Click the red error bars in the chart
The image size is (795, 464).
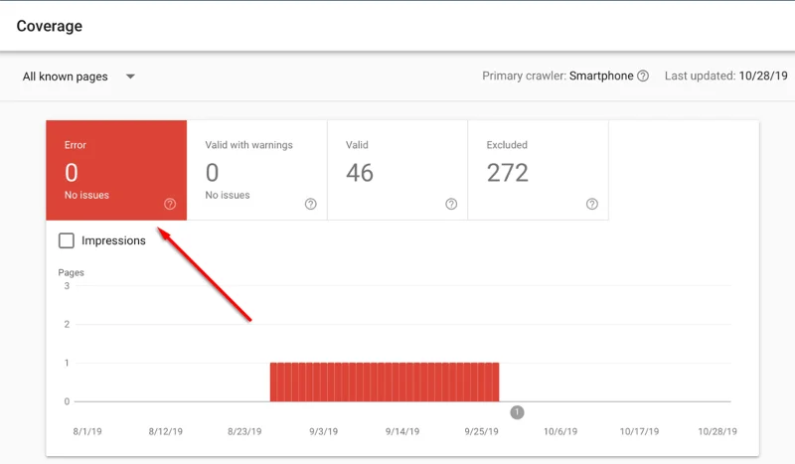(385, 382)
